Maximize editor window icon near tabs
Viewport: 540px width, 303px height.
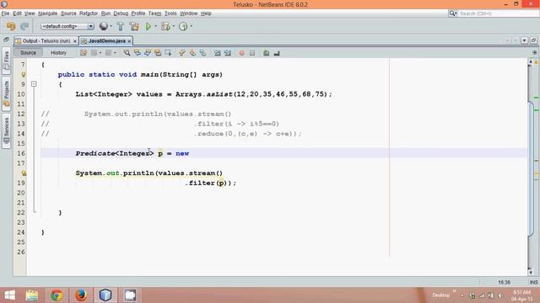point(533,40)
